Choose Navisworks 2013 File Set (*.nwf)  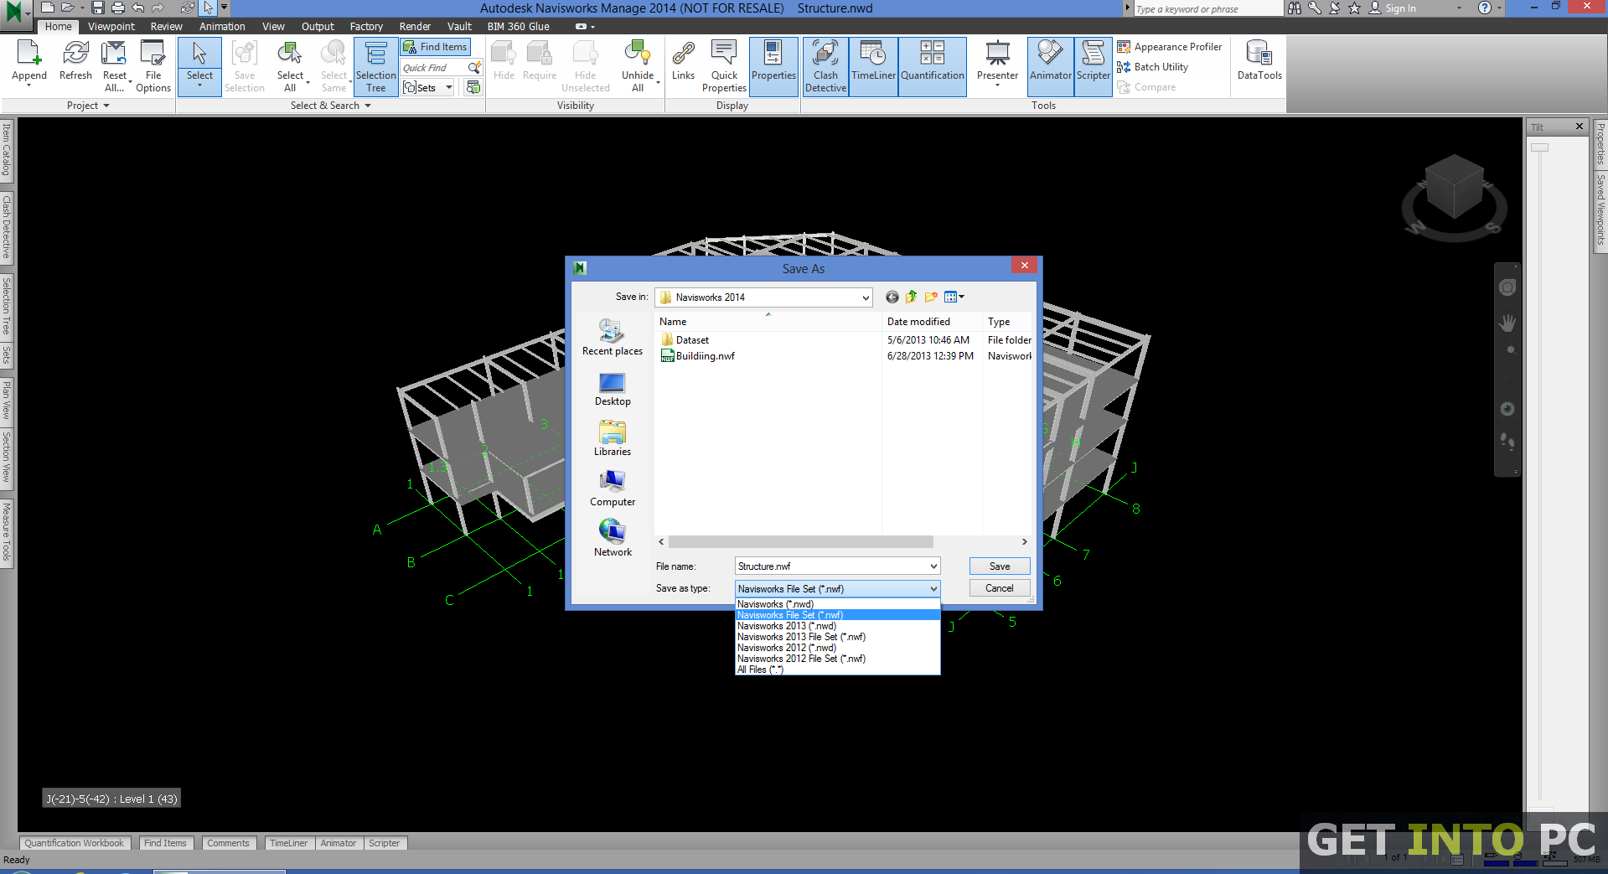837,637
